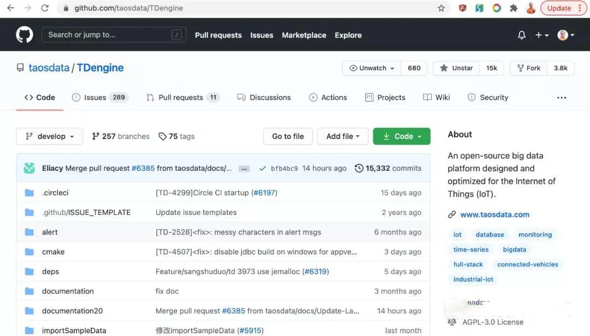Viewport: 590px width, 336px height.
Task: Reload the page using refresh icon
Action: 45,8
